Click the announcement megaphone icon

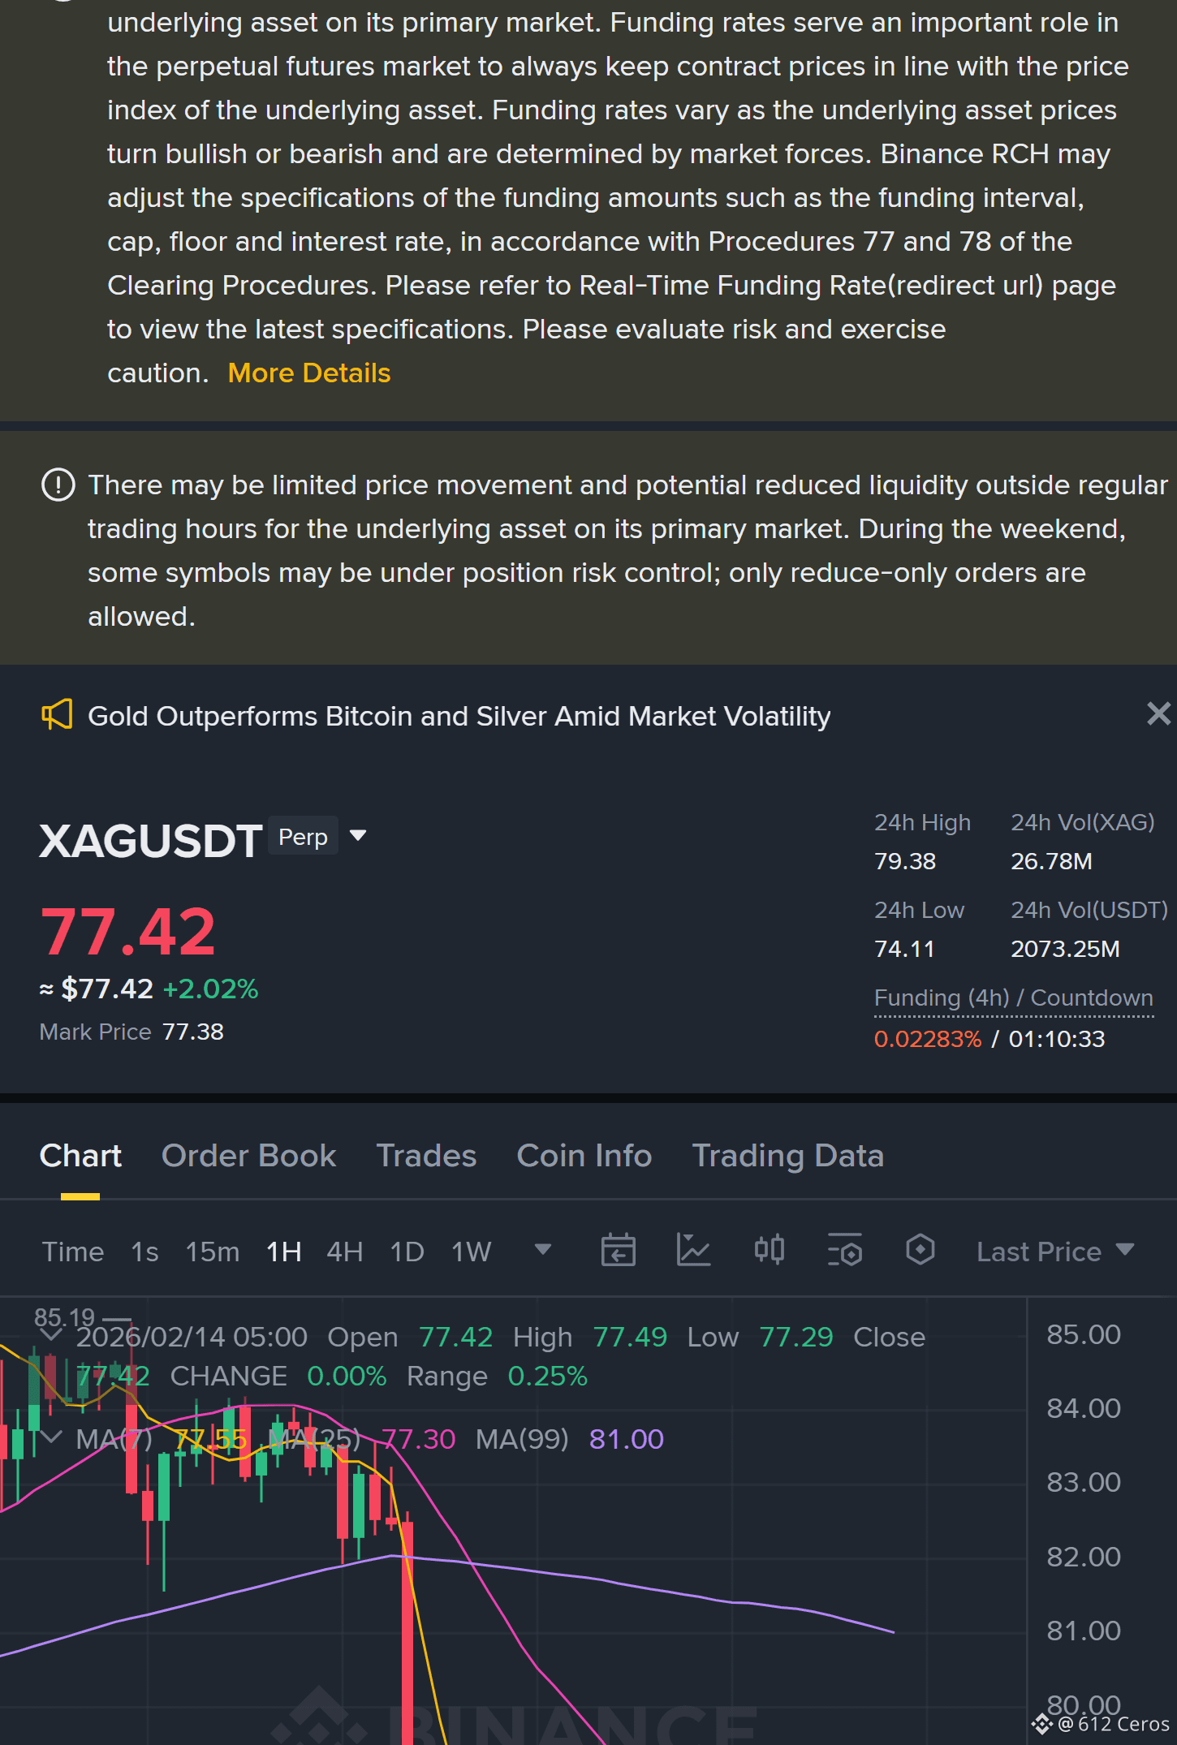57,715
